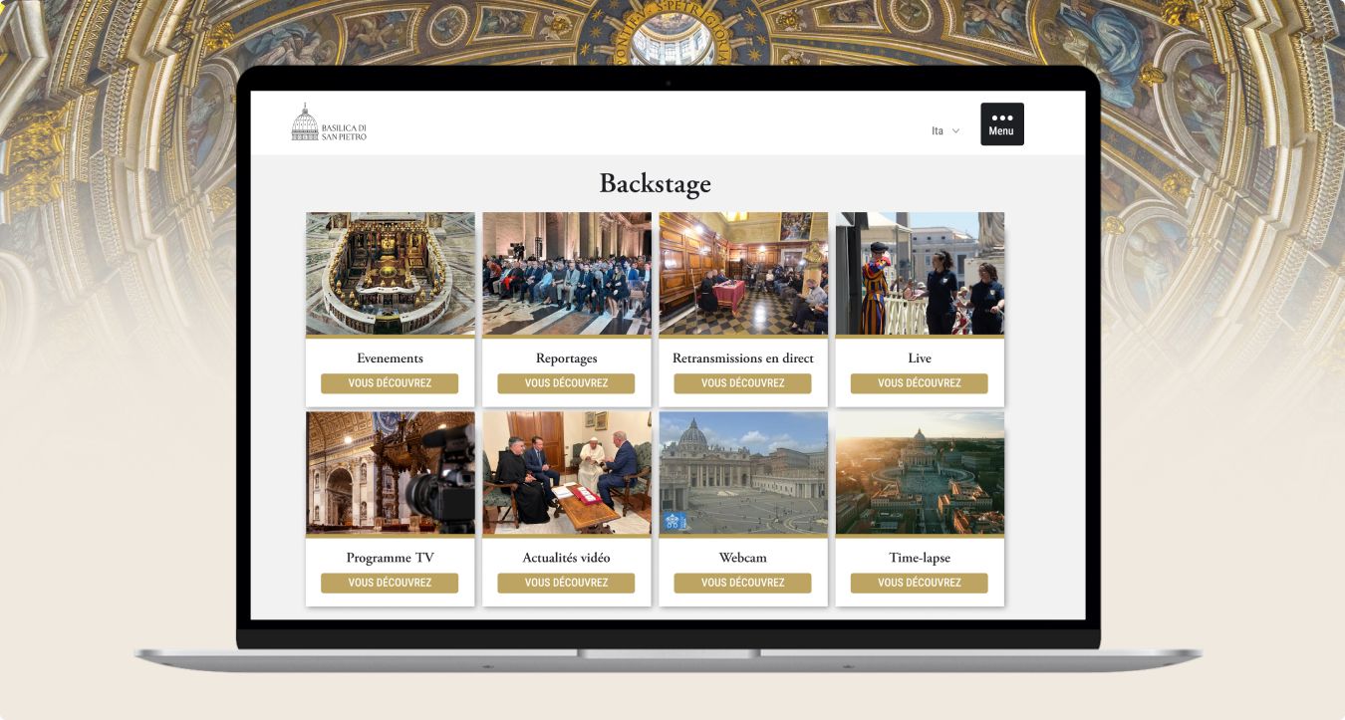Select Vous découvrez under Retransmissions en direct

tap(742, 383)
